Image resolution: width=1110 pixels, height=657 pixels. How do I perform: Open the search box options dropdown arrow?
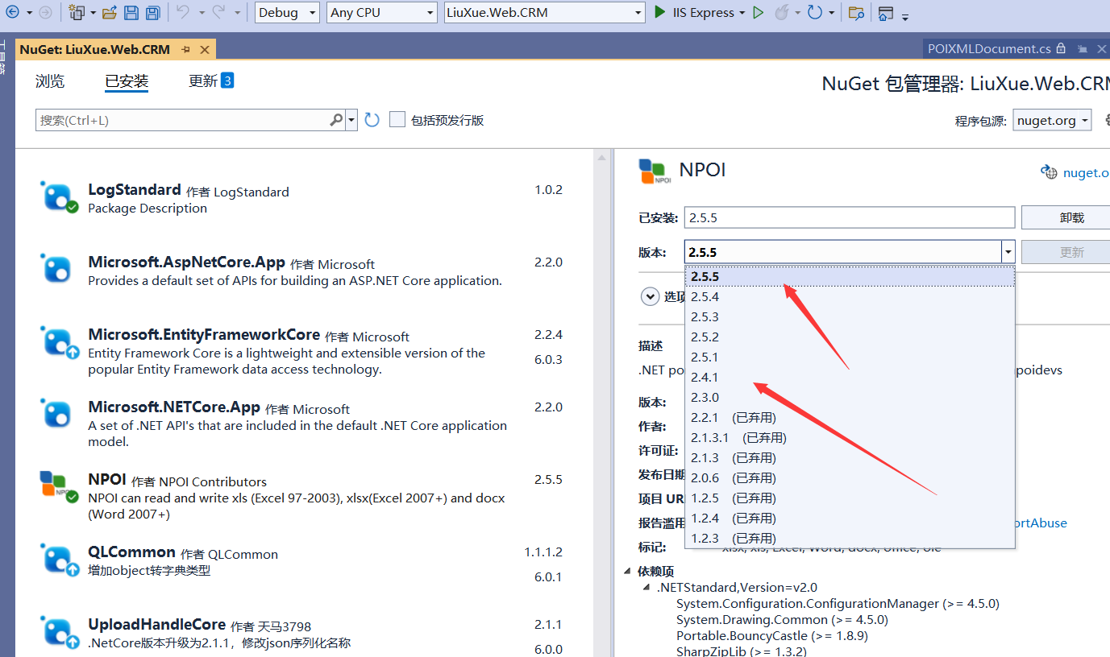[351, 120]
